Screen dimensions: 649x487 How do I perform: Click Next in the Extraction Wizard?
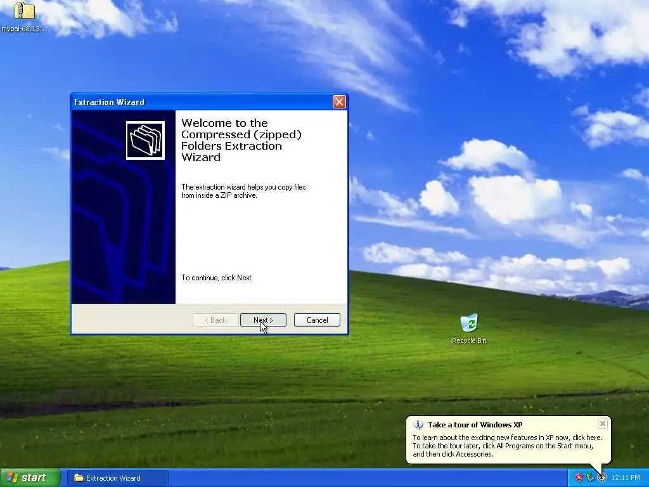tap(263, 320)
